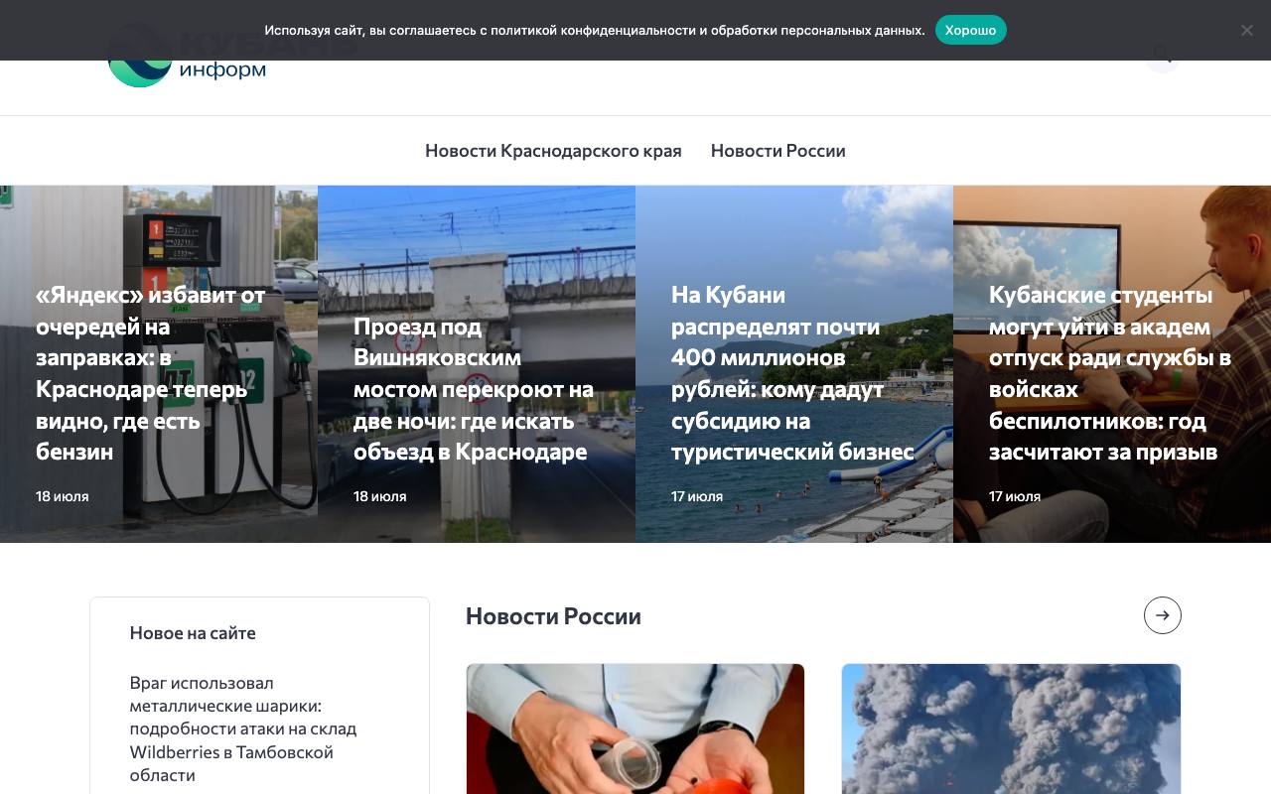Open sidebar story about Wildberries warehouse attack
Image resolution: width=1271 pixels, height=794 pixels.
tap(243, 728)
